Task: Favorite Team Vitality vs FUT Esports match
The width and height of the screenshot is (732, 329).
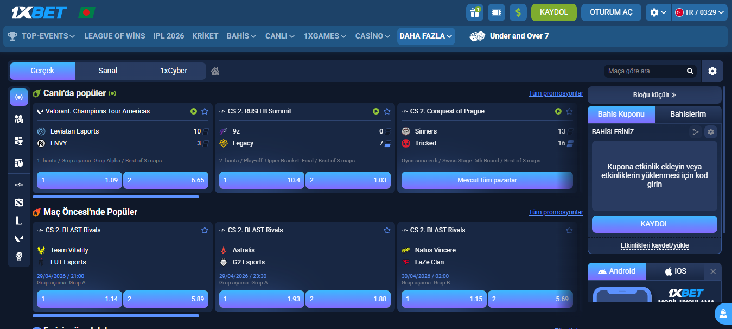Action: tap(205, 230)
